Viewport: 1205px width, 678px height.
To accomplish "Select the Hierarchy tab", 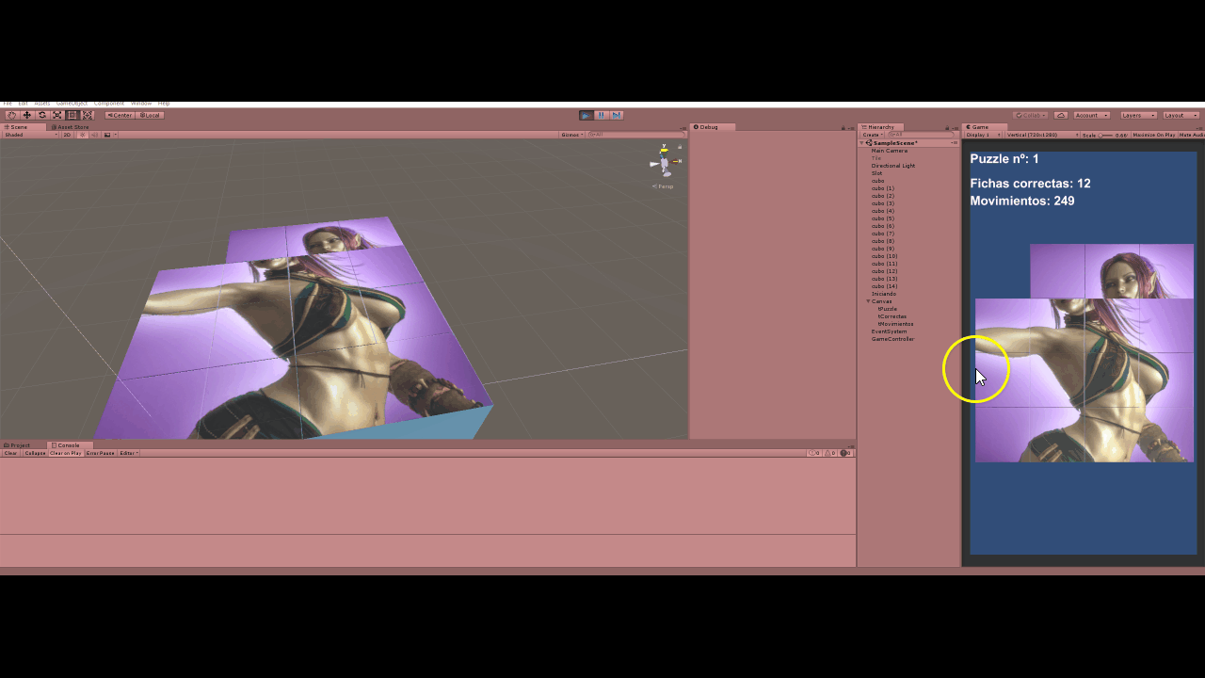I will (x=878, y=127).
